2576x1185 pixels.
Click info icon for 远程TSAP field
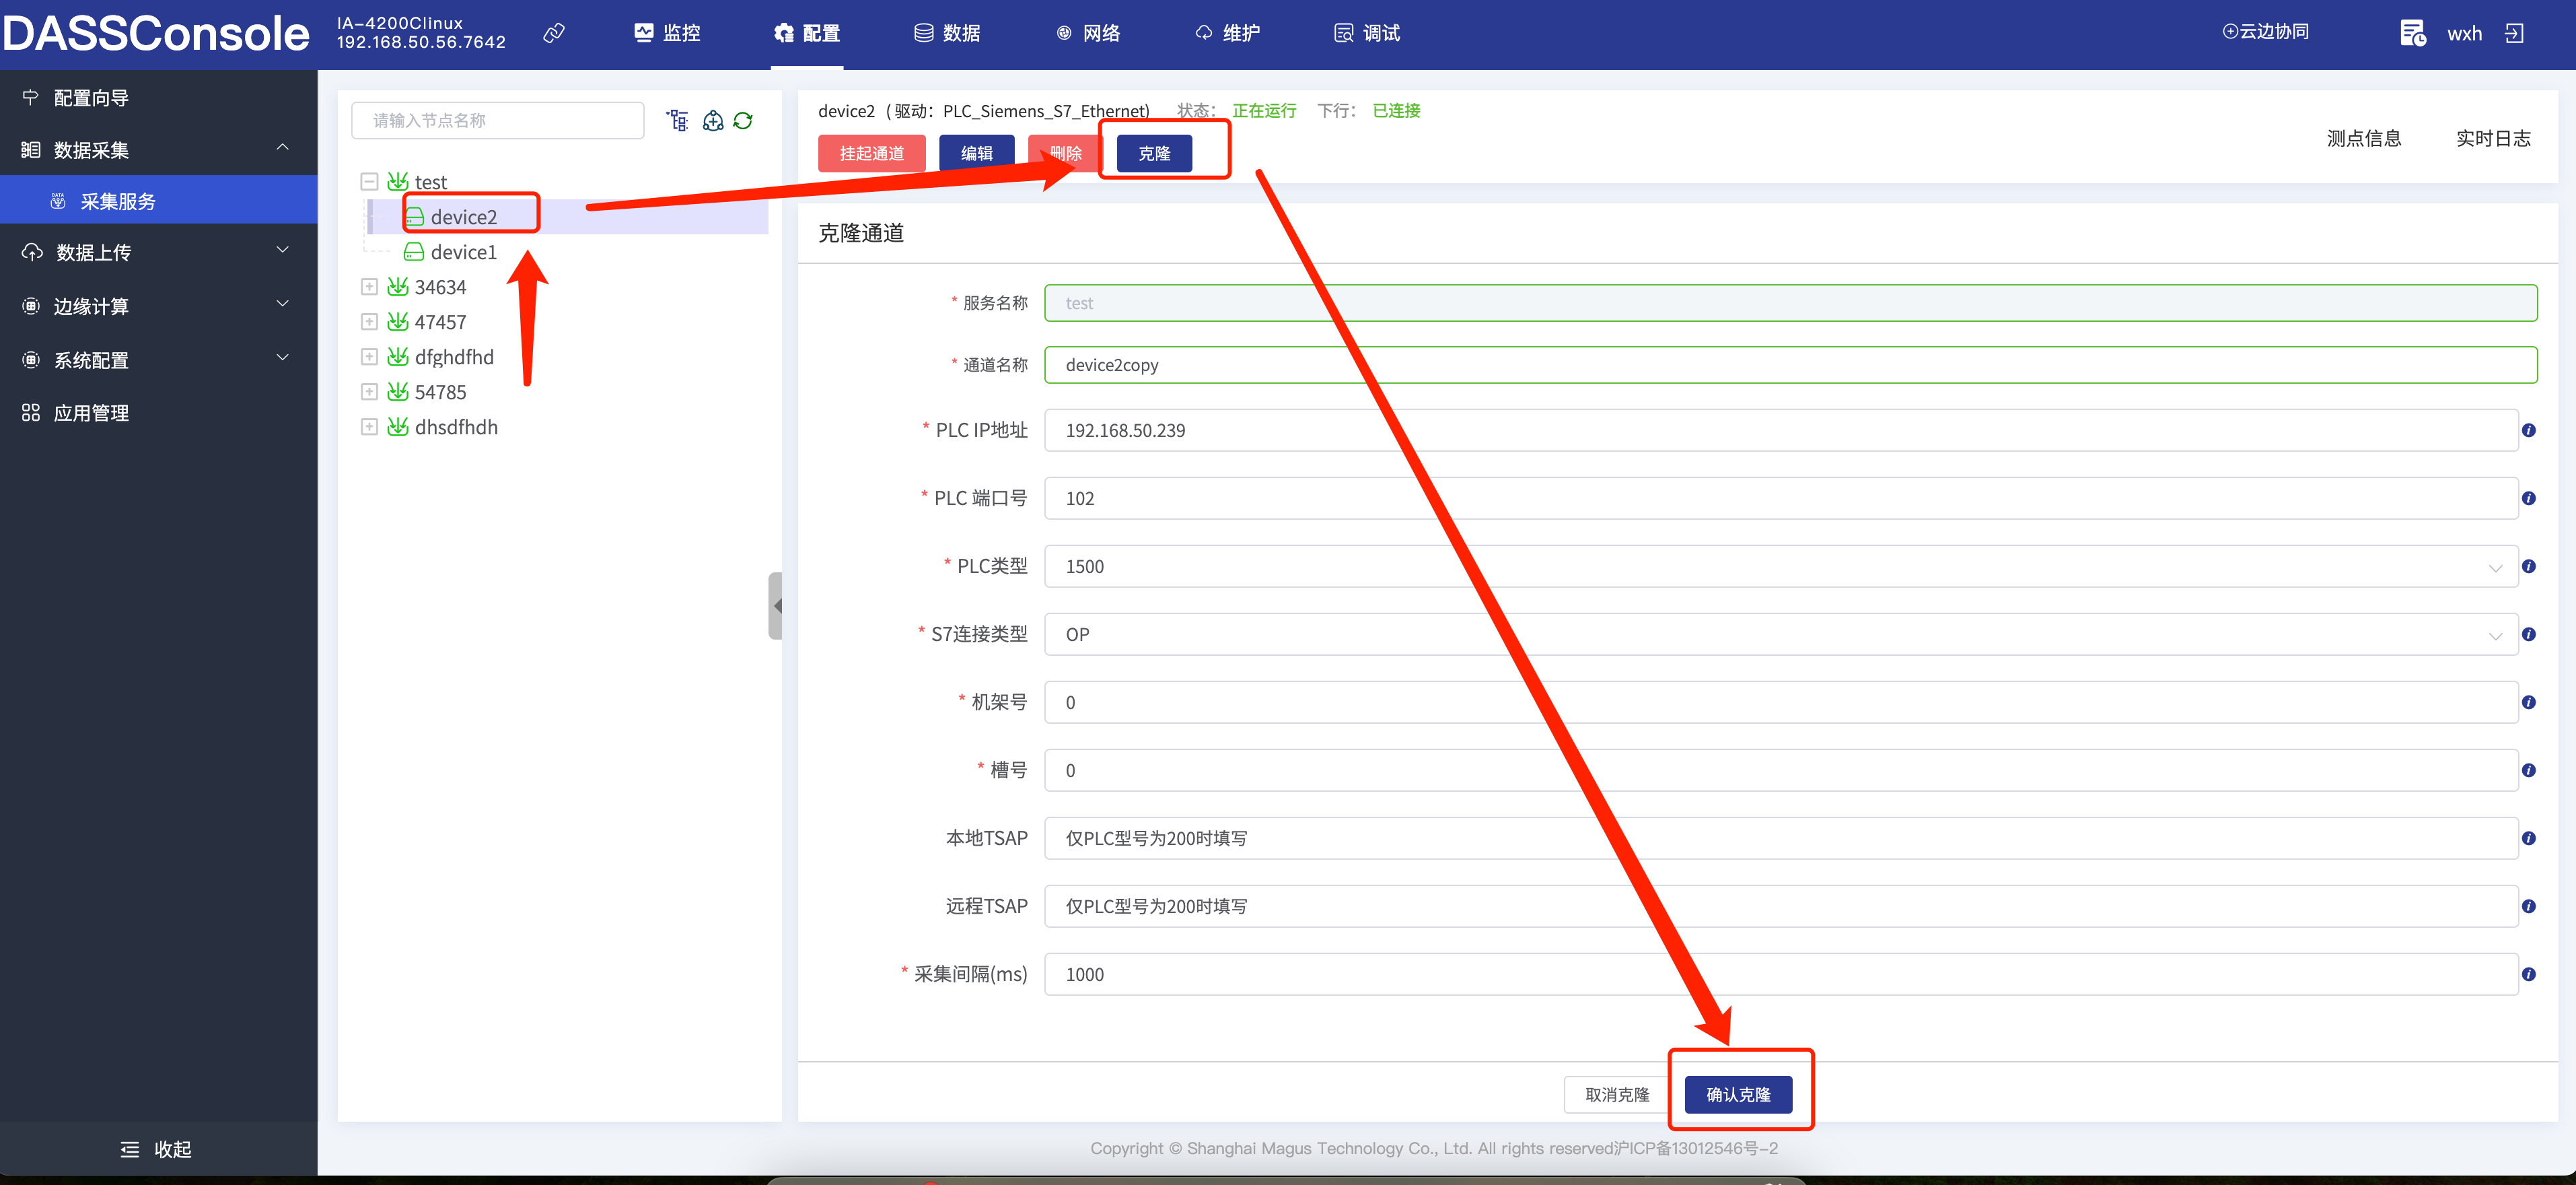pos(2528,907)
